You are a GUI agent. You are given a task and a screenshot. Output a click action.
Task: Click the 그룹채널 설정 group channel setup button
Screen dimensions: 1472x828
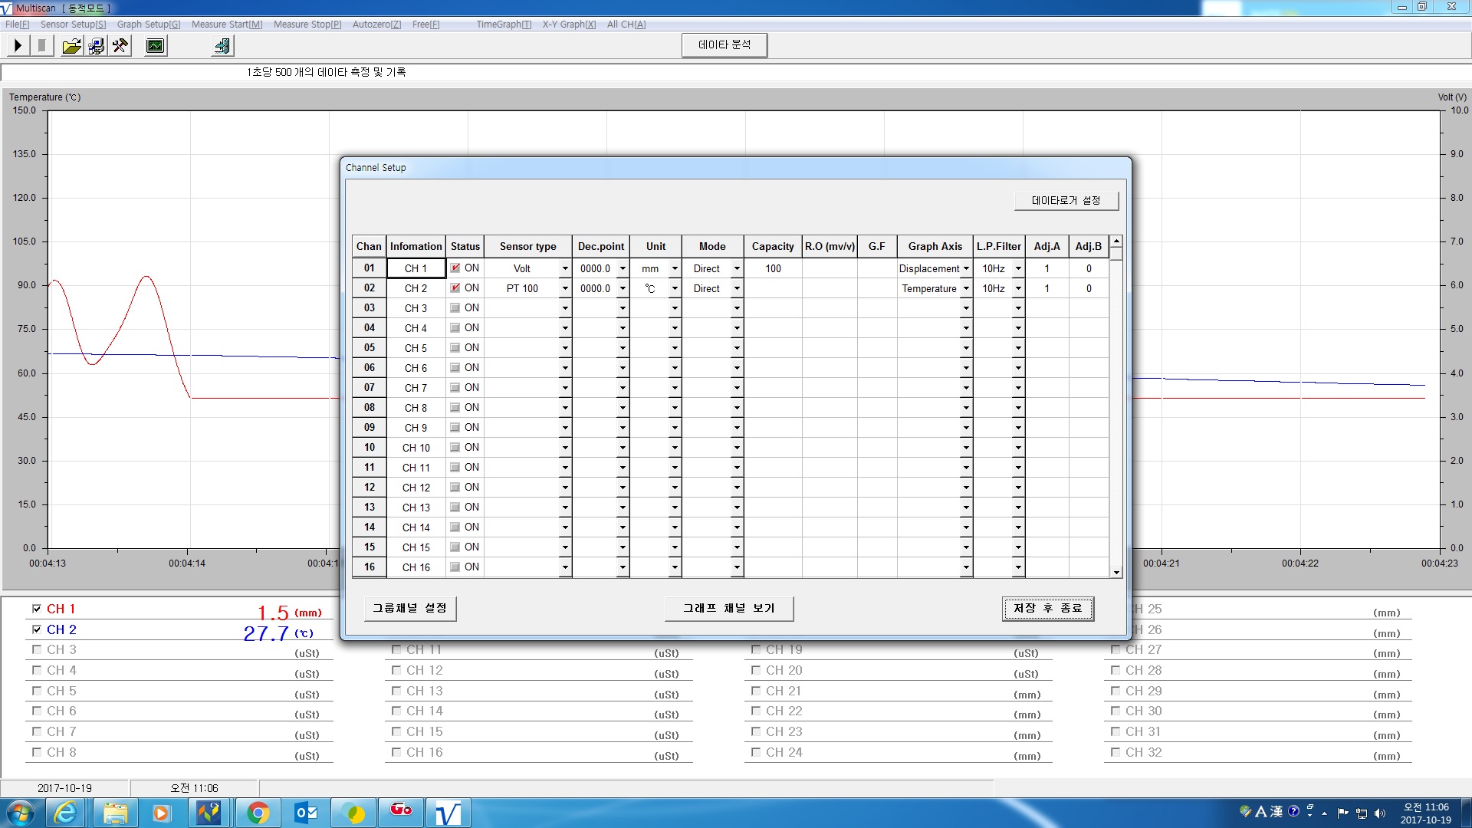409,609
